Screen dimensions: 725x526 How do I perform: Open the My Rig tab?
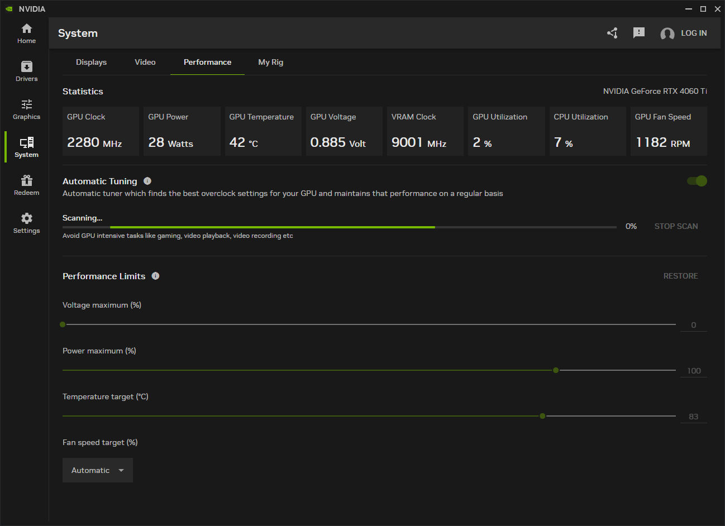(x=270, y=62)
